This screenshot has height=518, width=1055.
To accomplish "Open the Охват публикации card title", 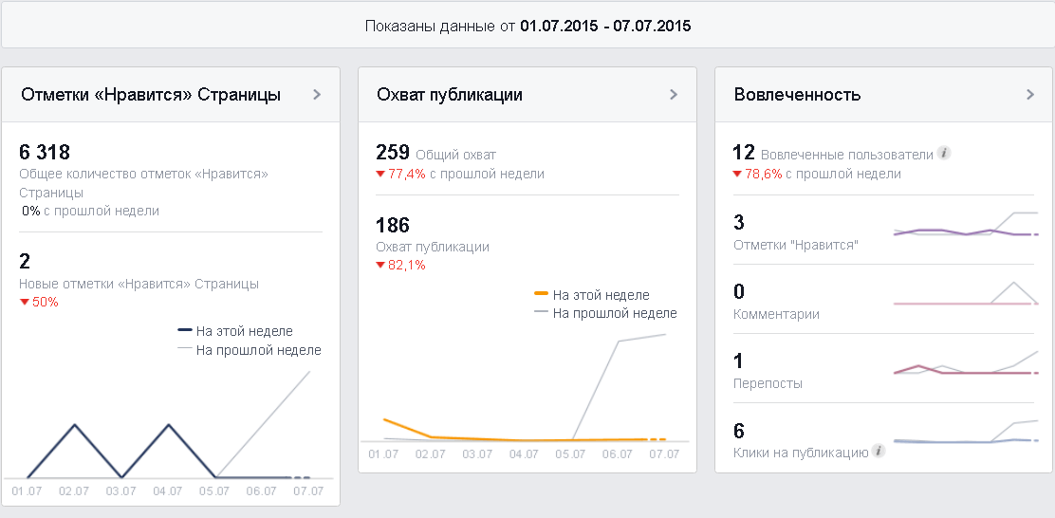I will tap(450, 95).
